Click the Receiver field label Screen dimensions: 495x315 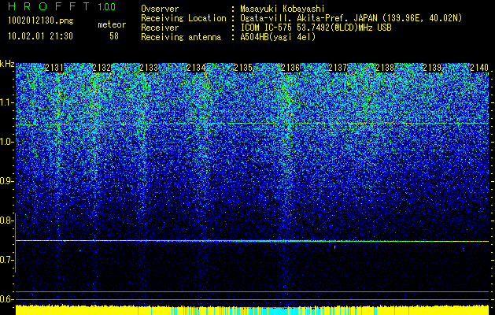[x=160, y=28]
